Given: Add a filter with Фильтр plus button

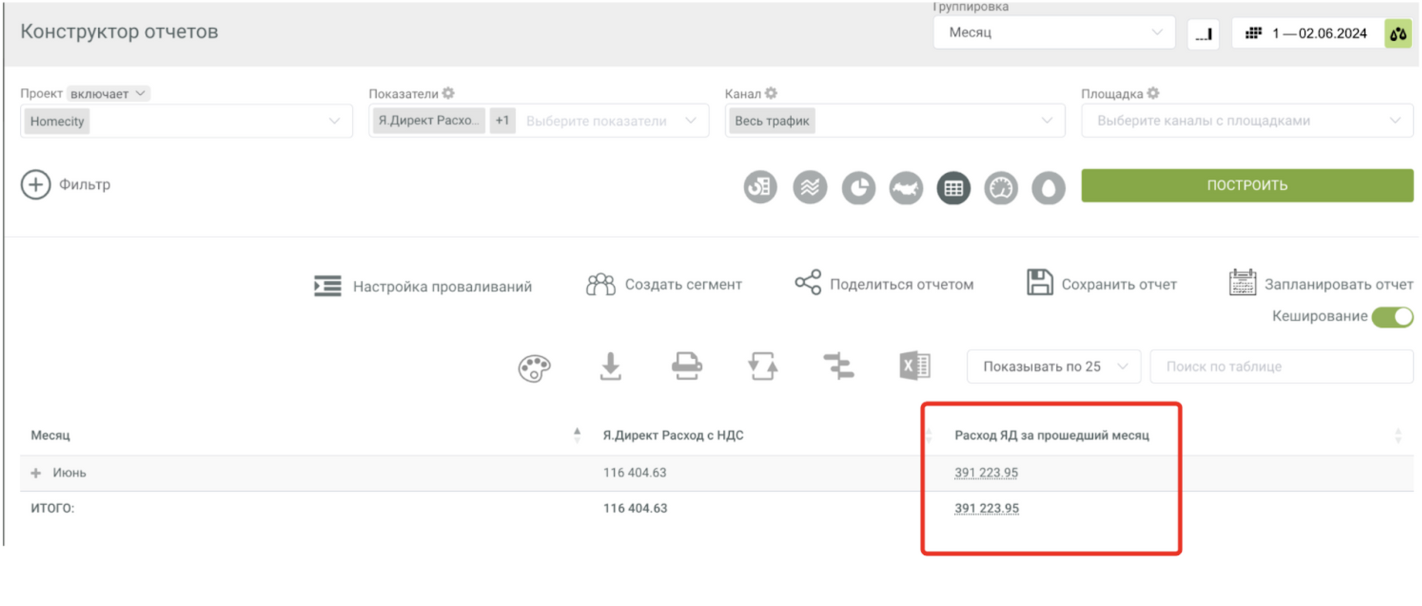Looking at the screenshot, I should [x=36, y=185].
